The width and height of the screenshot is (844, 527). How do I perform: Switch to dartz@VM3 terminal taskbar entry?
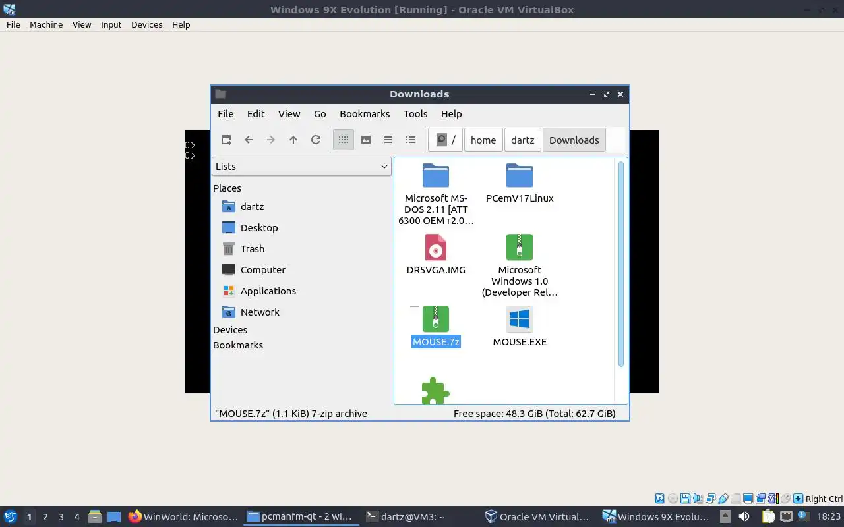pyautogui.click(x=406, y=517)
